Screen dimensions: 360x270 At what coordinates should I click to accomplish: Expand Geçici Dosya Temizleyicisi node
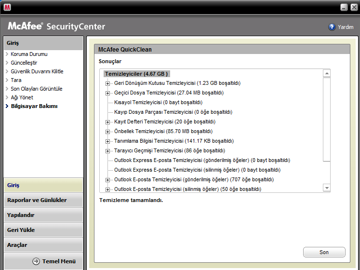pos(107,93)
